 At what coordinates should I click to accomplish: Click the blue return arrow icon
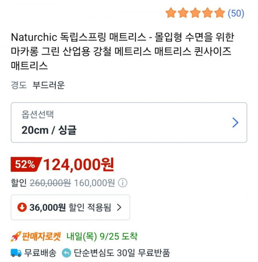[66, 253]
